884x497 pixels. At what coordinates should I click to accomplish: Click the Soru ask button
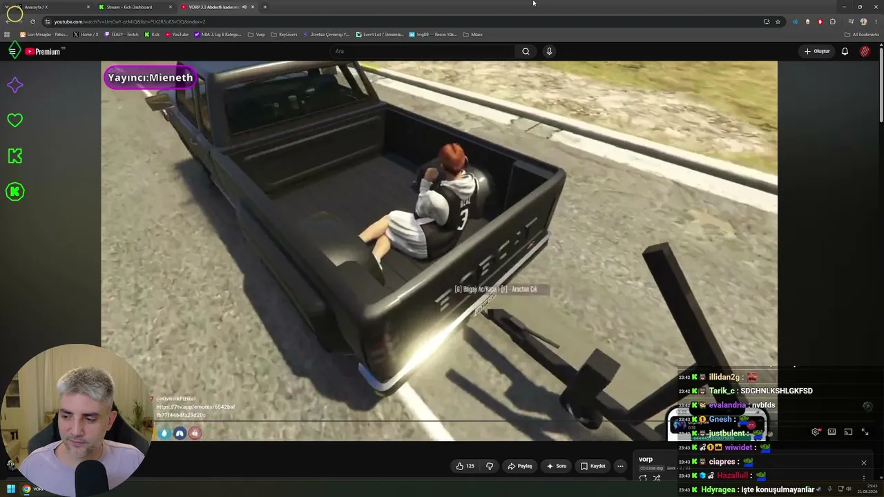(557, 466)
